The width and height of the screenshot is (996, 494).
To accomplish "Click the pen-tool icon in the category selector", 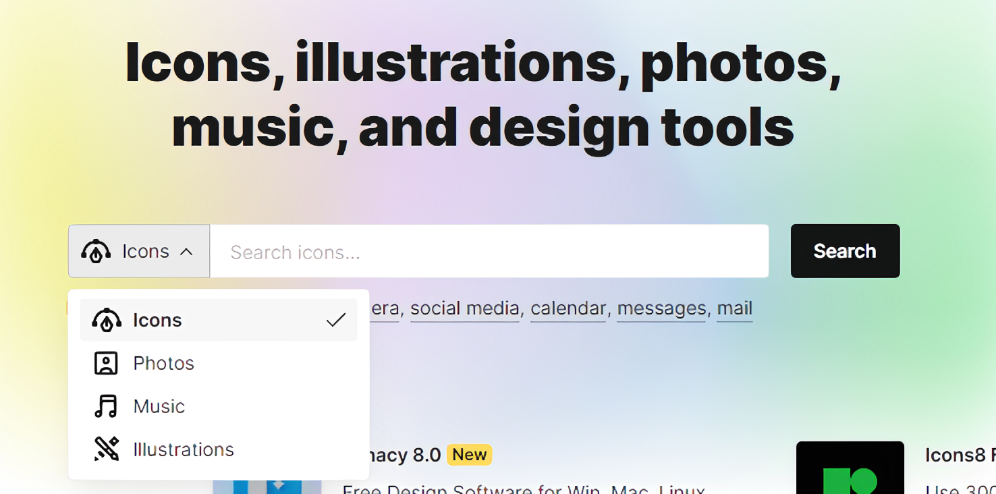I will point(96,251).
